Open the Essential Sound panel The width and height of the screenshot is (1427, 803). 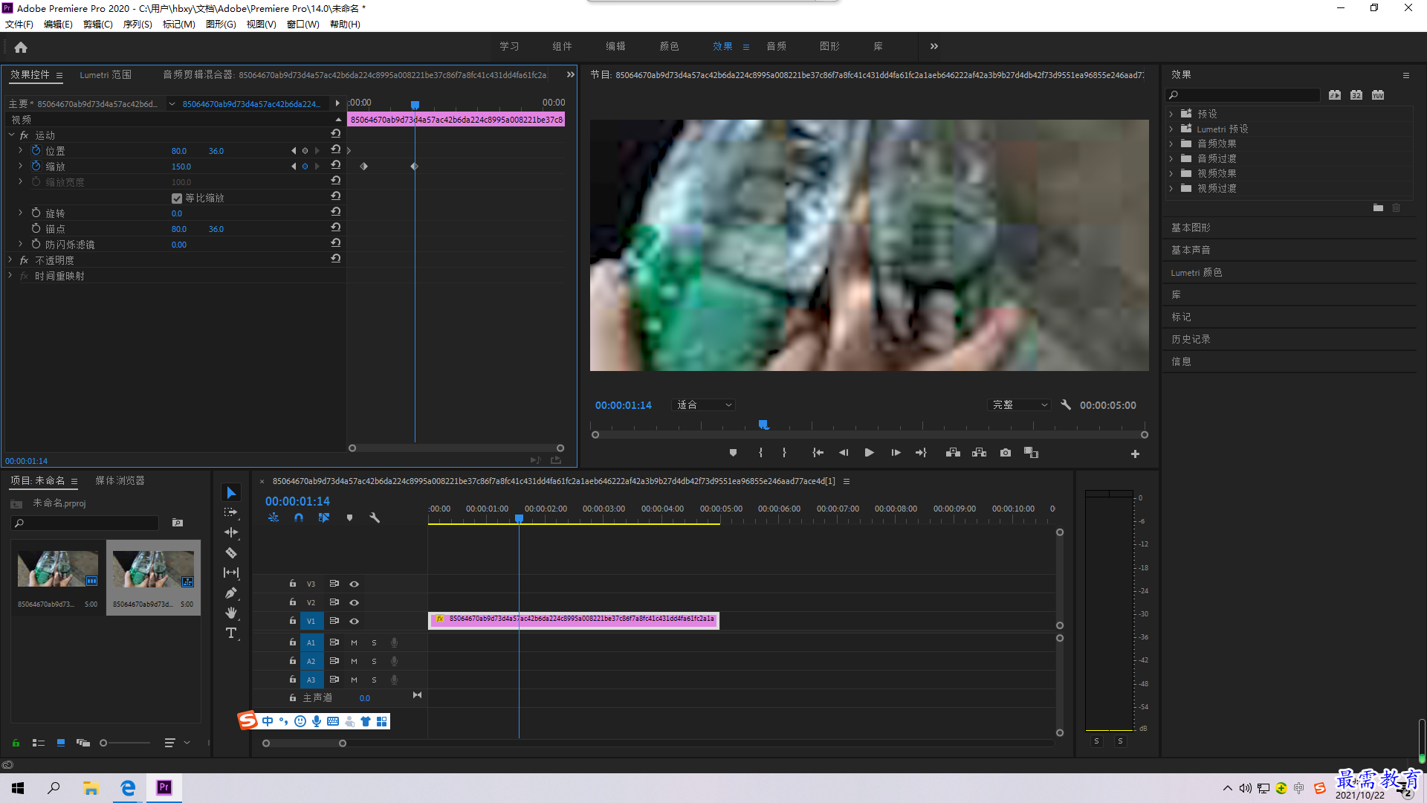pyautogui.click(x=1191, y=250)
